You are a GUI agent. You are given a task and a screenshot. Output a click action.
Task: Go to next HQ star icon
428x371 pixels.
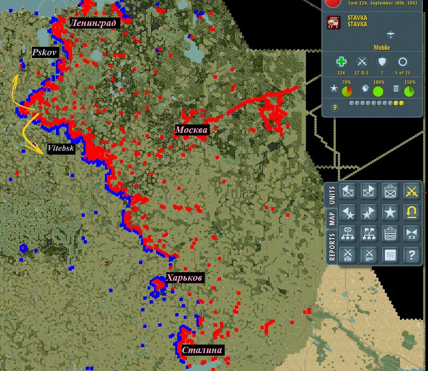click(x=369, y=212)
